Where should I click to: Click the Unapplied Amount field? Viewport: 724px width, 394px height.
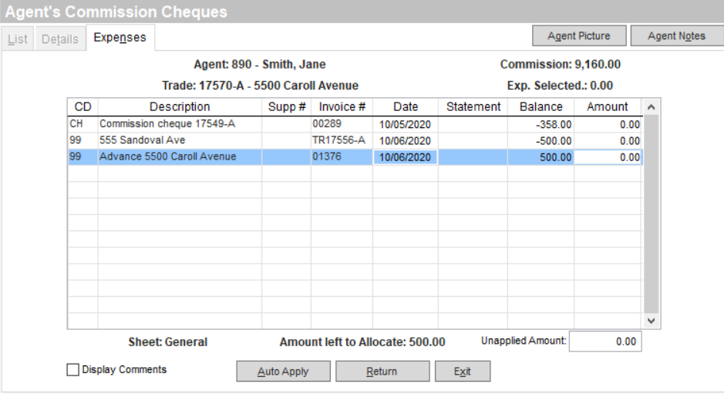pyautogui.click(x=604, y=341)
